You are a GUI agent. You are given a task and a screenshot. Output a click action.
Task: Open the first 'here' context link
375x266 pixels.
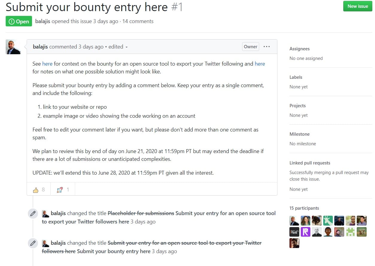pos(47,64)
